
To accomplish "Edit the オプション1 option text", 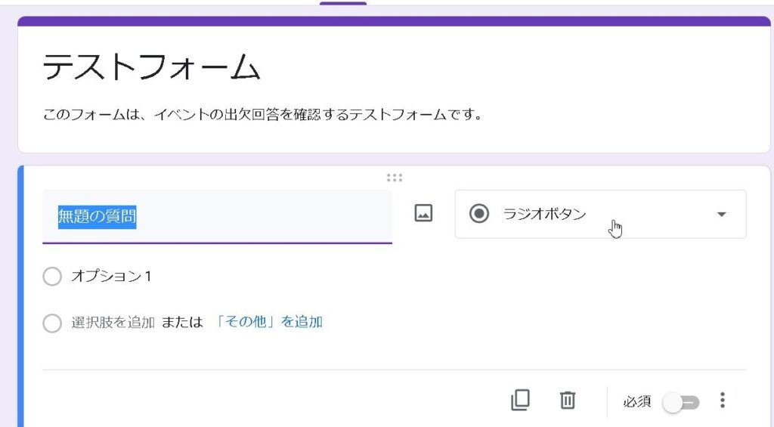I will [x=112, y=277].
